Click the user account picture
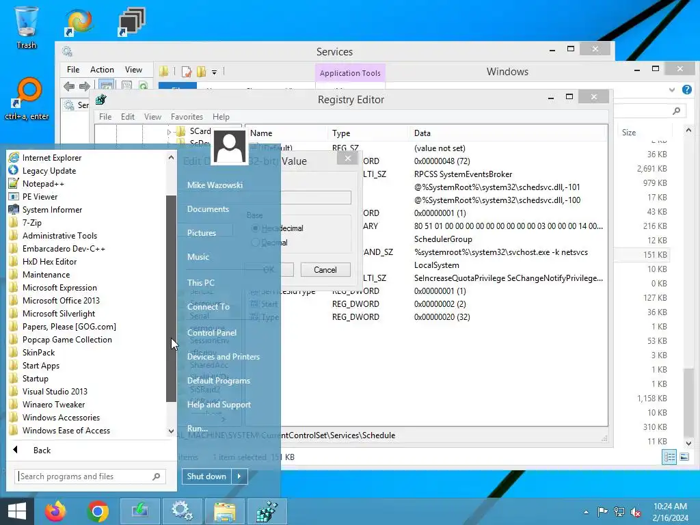This screenshot has height=525, width=700. [230, 147]
